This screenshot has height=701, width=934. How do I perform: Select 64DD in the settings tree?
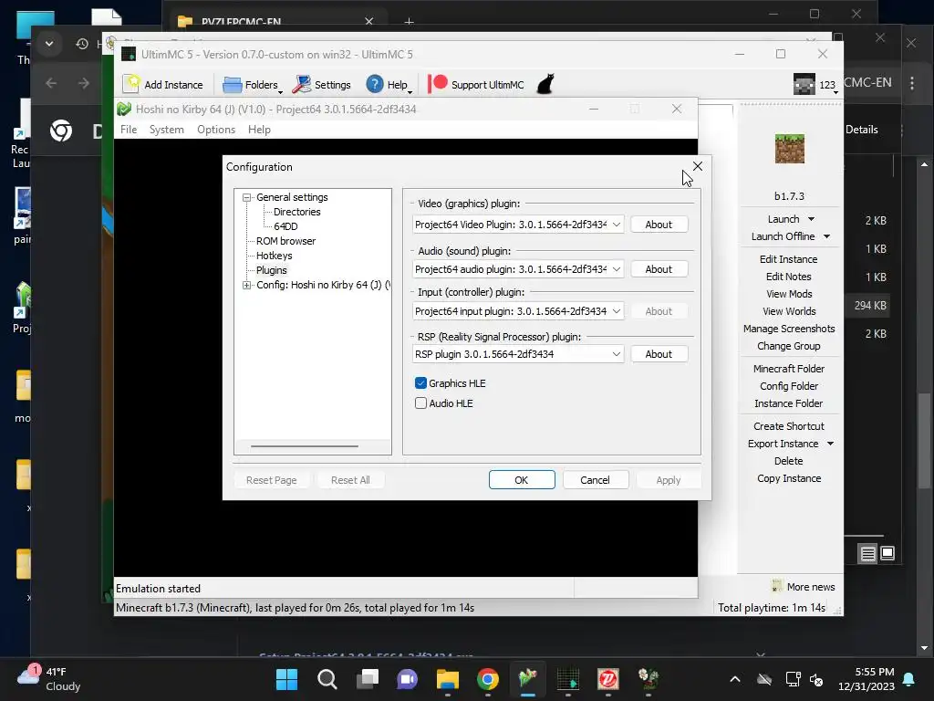tap(285, 226)
